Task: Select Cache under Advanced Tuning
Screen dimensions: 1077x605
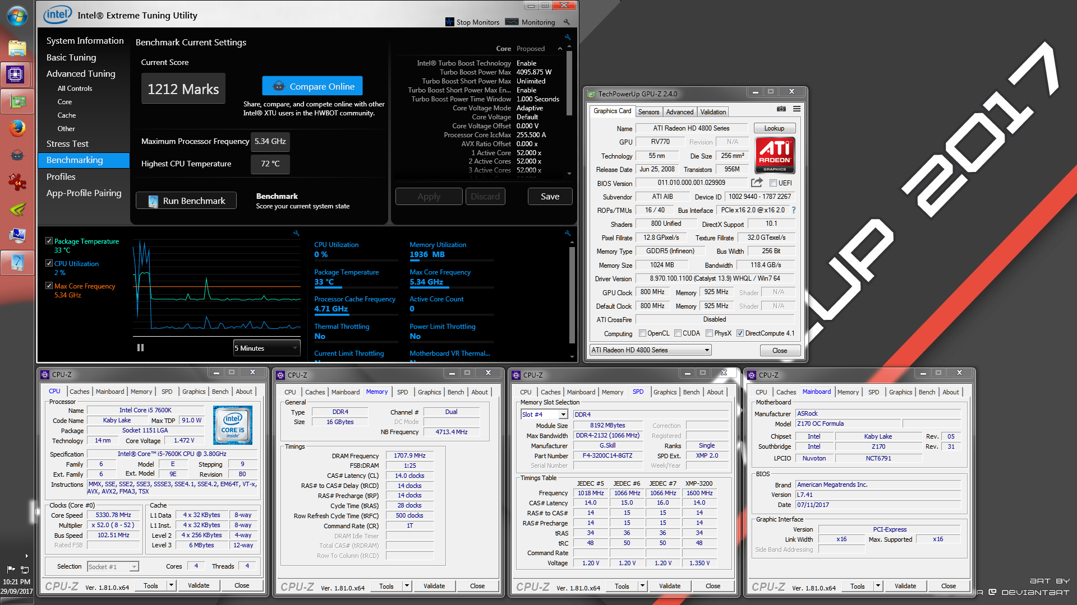Action: [x=66, y=115]
